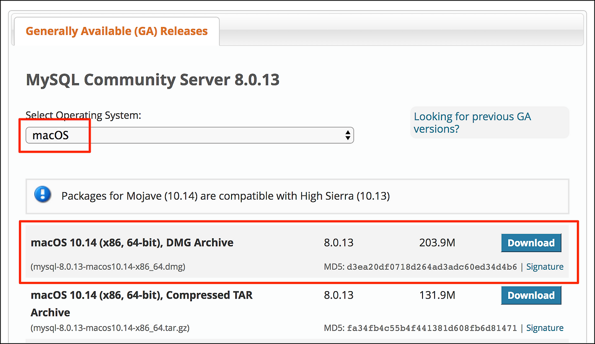Switch to the Generally Available (GA) Releases tab
Screen dimensions: 595x344
tap(116, 31)
